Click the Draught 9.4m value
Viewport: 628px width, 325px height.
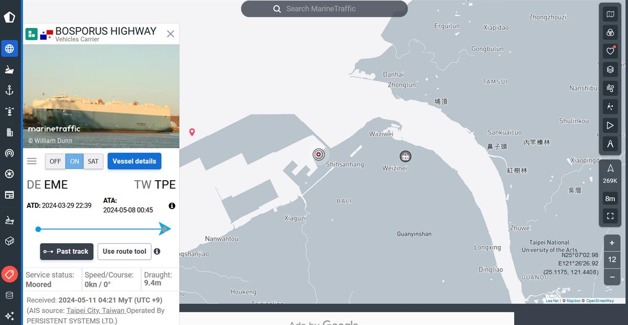[x=153, y=283]
